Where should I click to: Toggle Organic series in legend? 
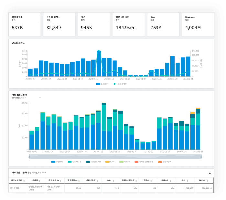[57, 162]
